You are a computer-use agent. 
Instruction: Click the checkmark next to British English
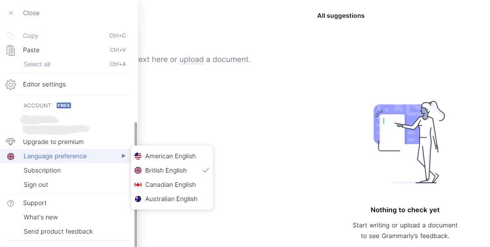point(205,170)
